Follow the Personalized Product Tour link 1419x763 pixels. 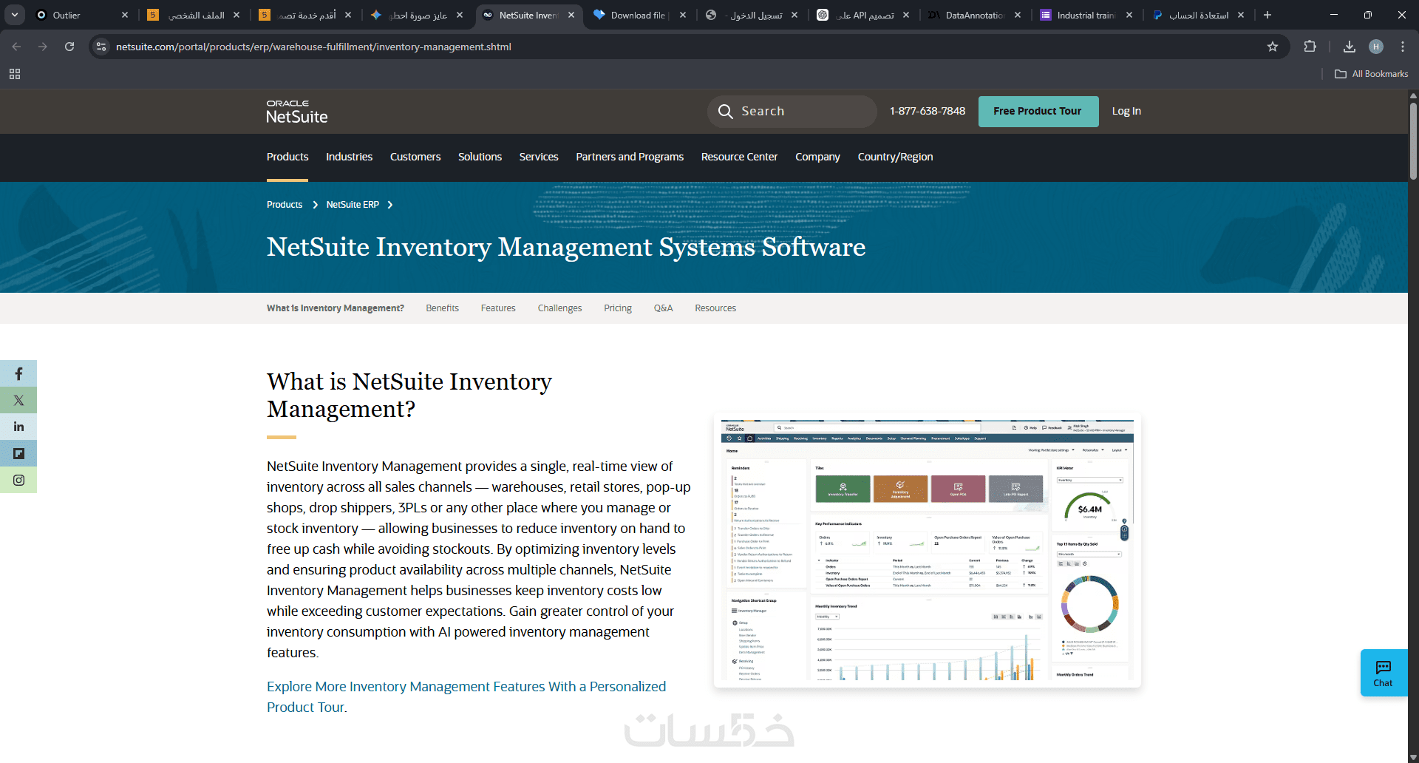466,697
